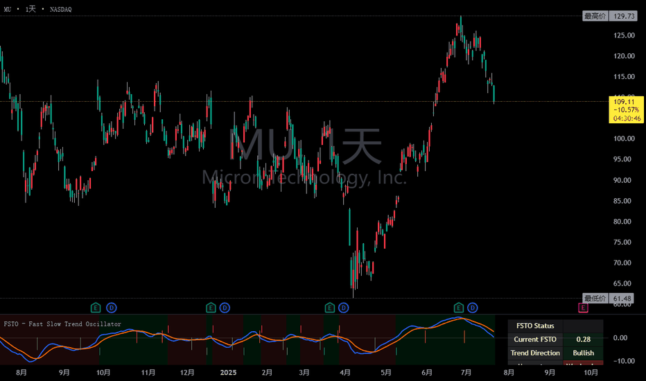The width and height of the screenshot is (646, 381).
Task: Open the dividend D marker in early October 2024
Action: pos(111,308)
